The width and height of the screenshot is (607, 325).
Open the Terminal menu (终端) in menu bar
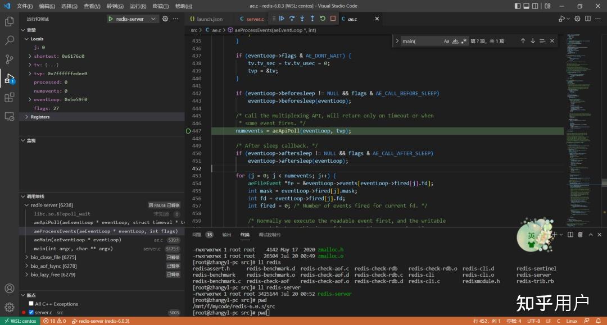pyautogui.click(x=161, y=6)
